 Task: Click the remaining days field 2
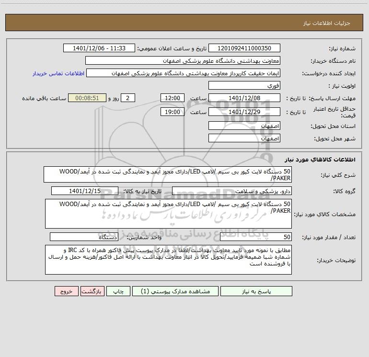[128, 98]
